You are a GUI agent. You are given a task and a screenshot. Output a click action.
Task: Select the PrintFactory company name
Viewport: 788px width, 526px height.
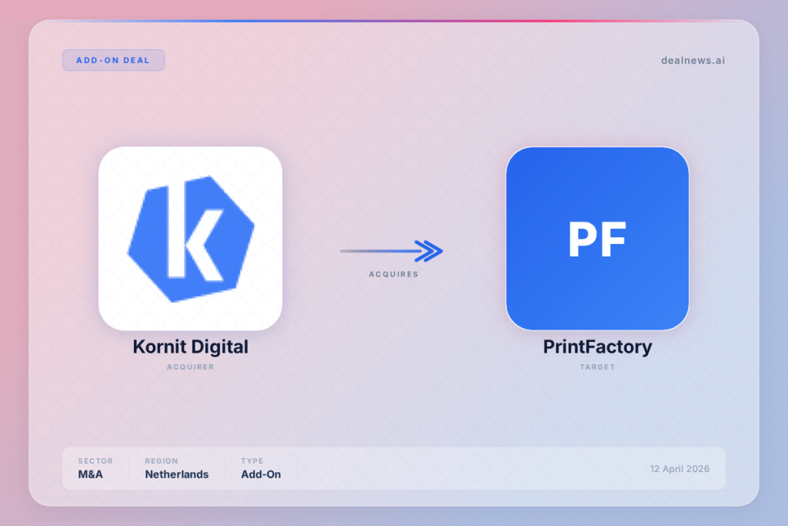pyautogui.click(x=597, y=347)
